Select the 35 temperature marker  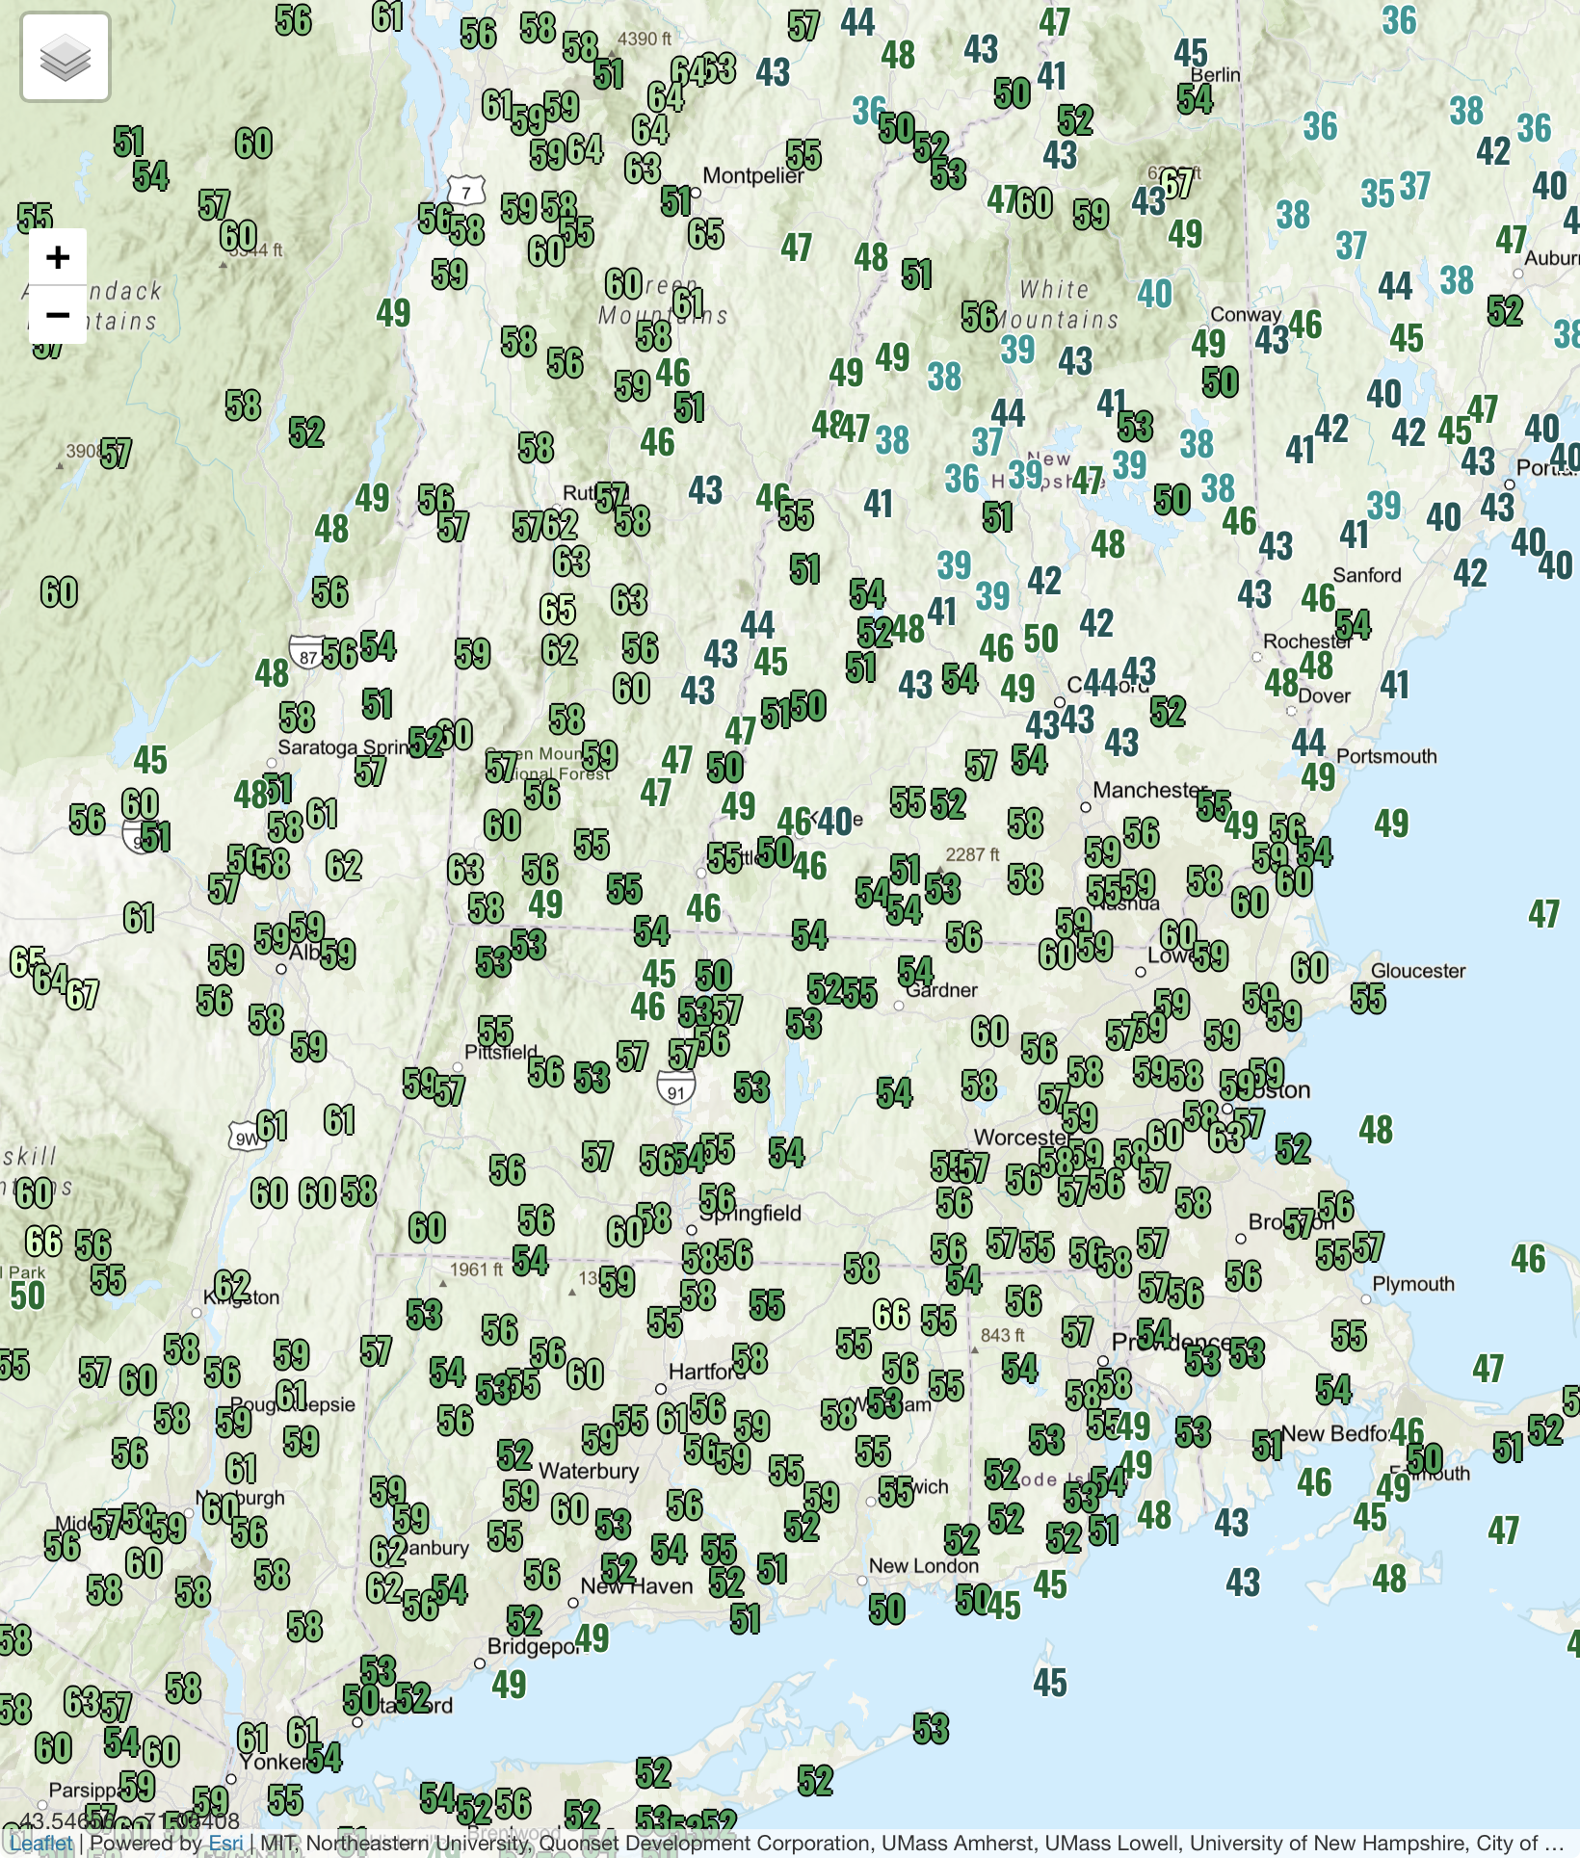pyautogui.click(x=1378, y=194)
